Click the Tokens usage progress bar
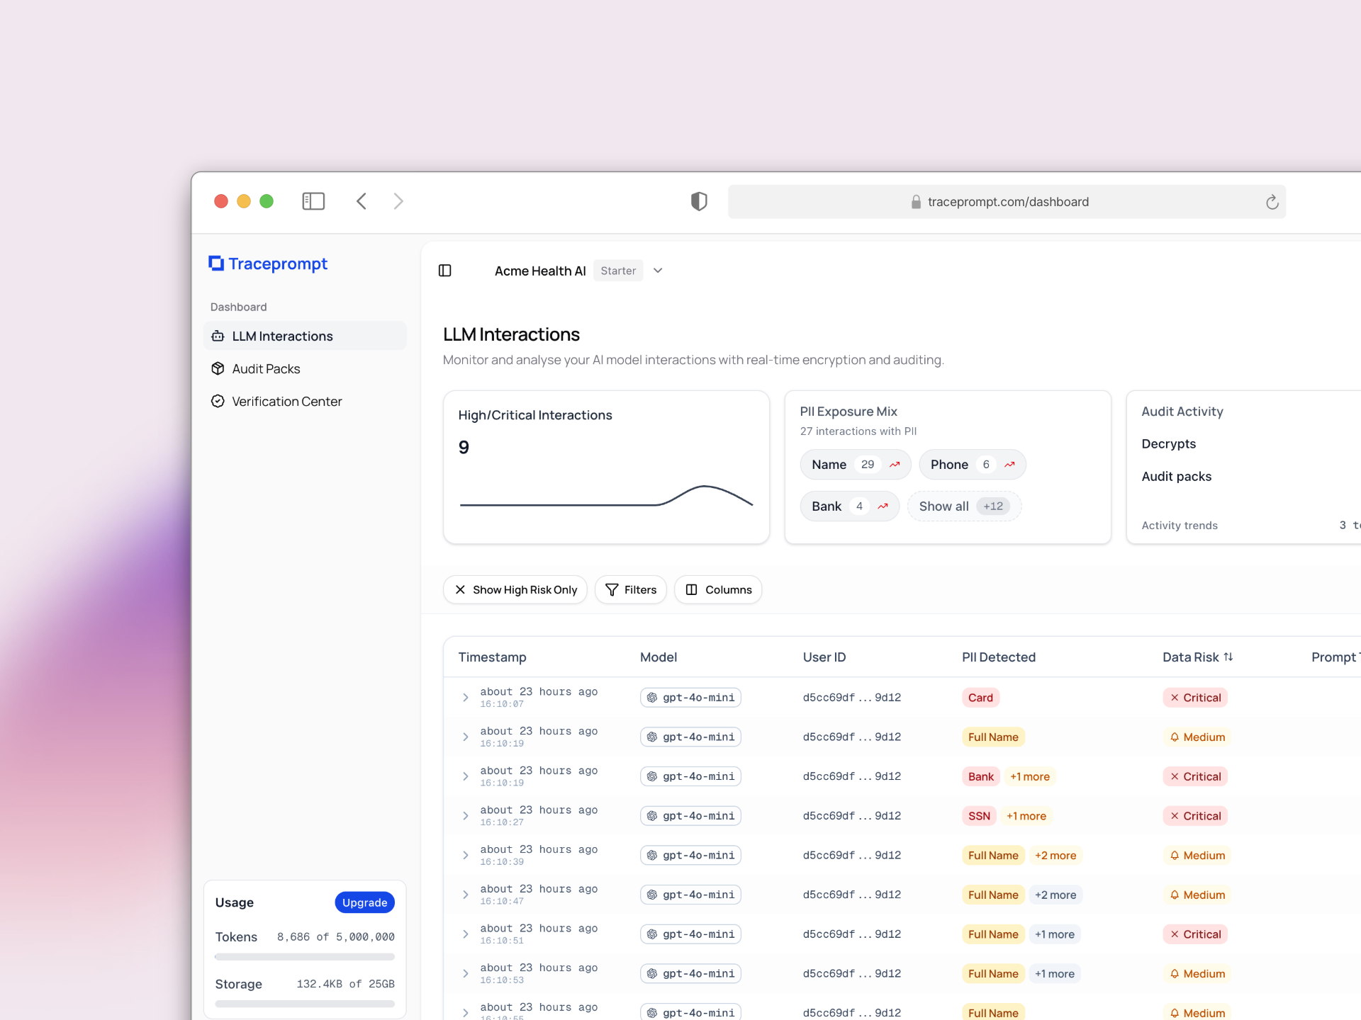The width and height of the screenshot is (1361, 1020). (305, 957)
